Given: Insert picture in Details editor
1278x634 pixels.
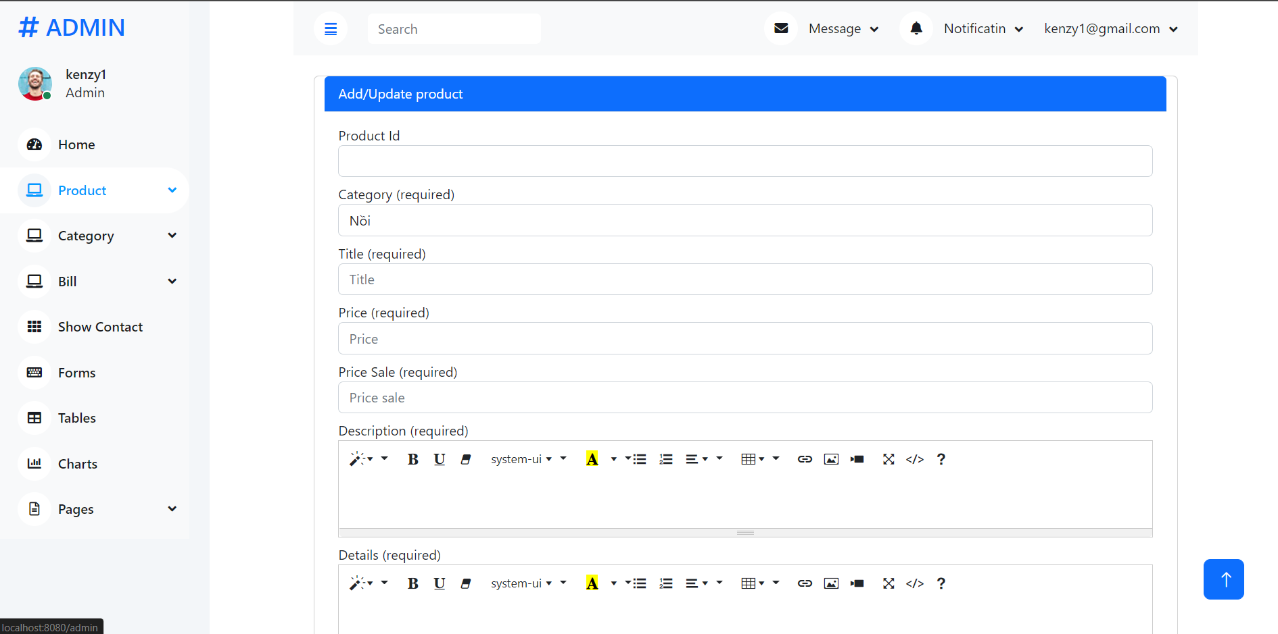Looking at the screenshot, I should pos(831,583).
